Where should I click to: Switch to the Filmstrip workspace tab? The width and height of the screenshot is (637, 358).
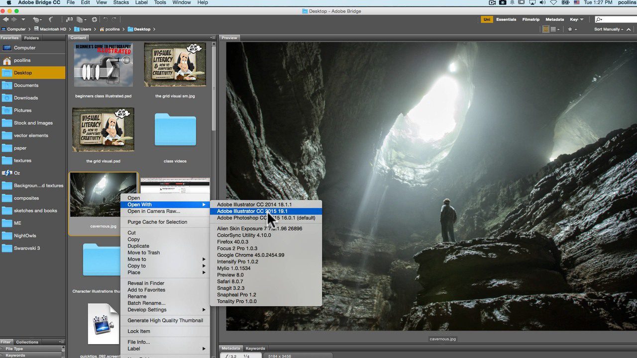click(531, 19)
